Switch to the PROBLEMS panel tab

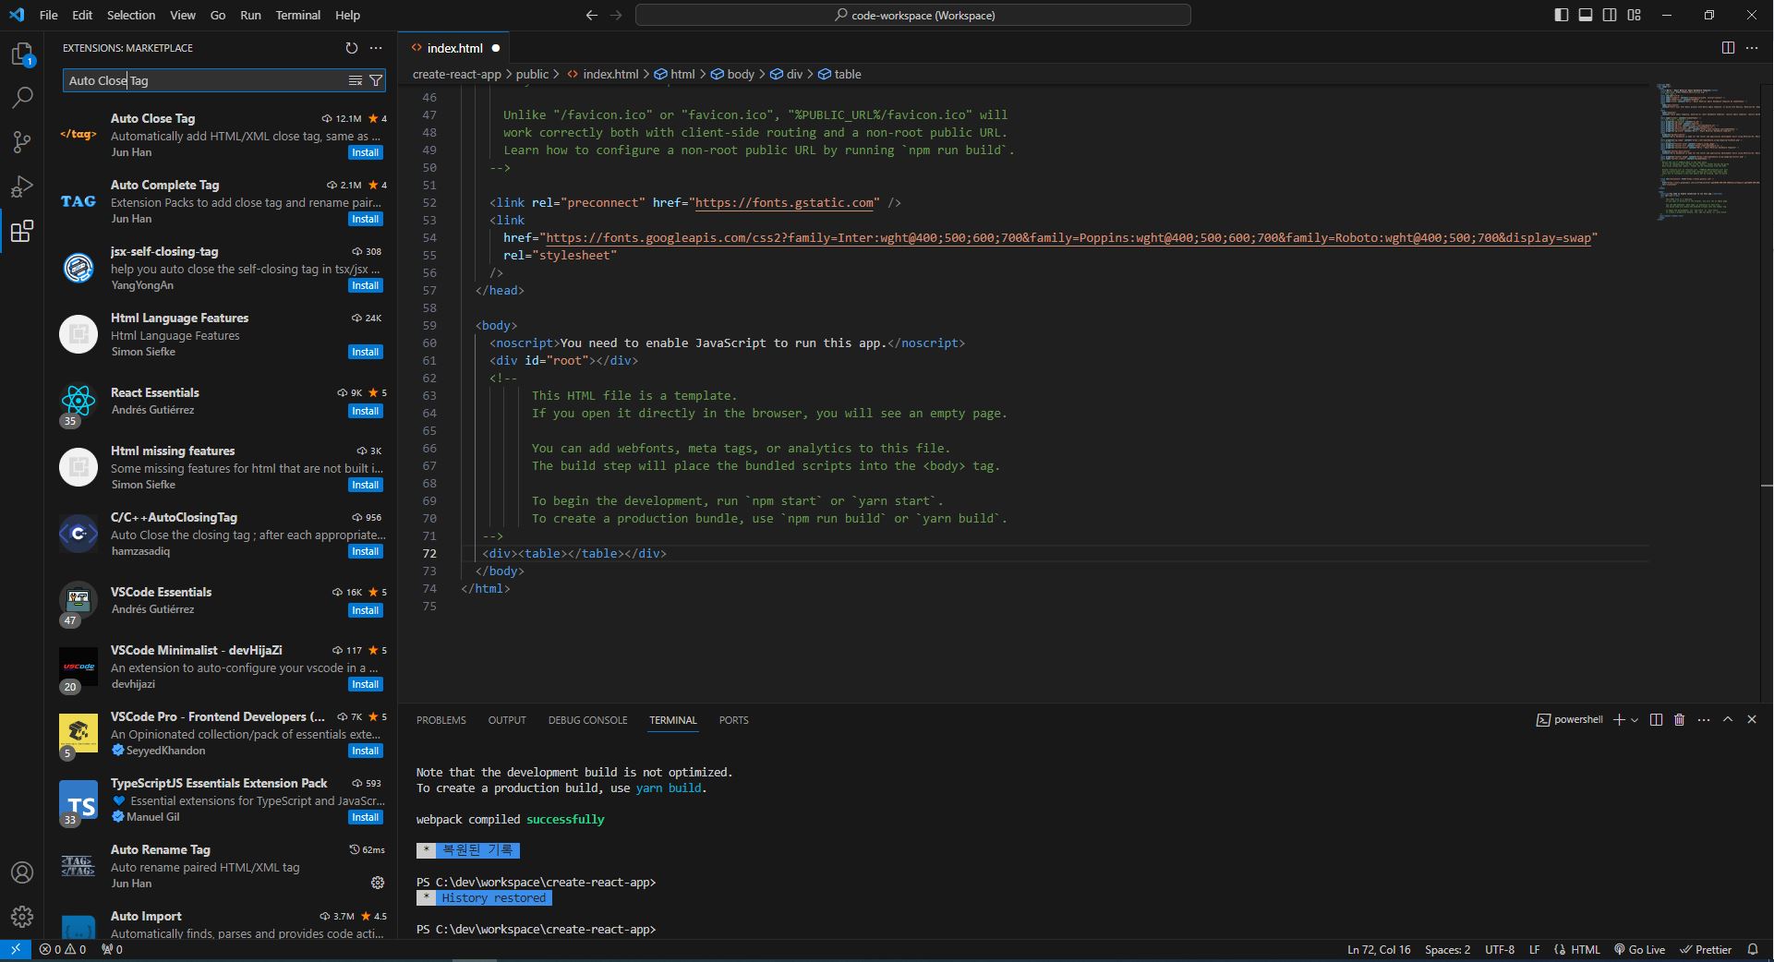point(440,720)
